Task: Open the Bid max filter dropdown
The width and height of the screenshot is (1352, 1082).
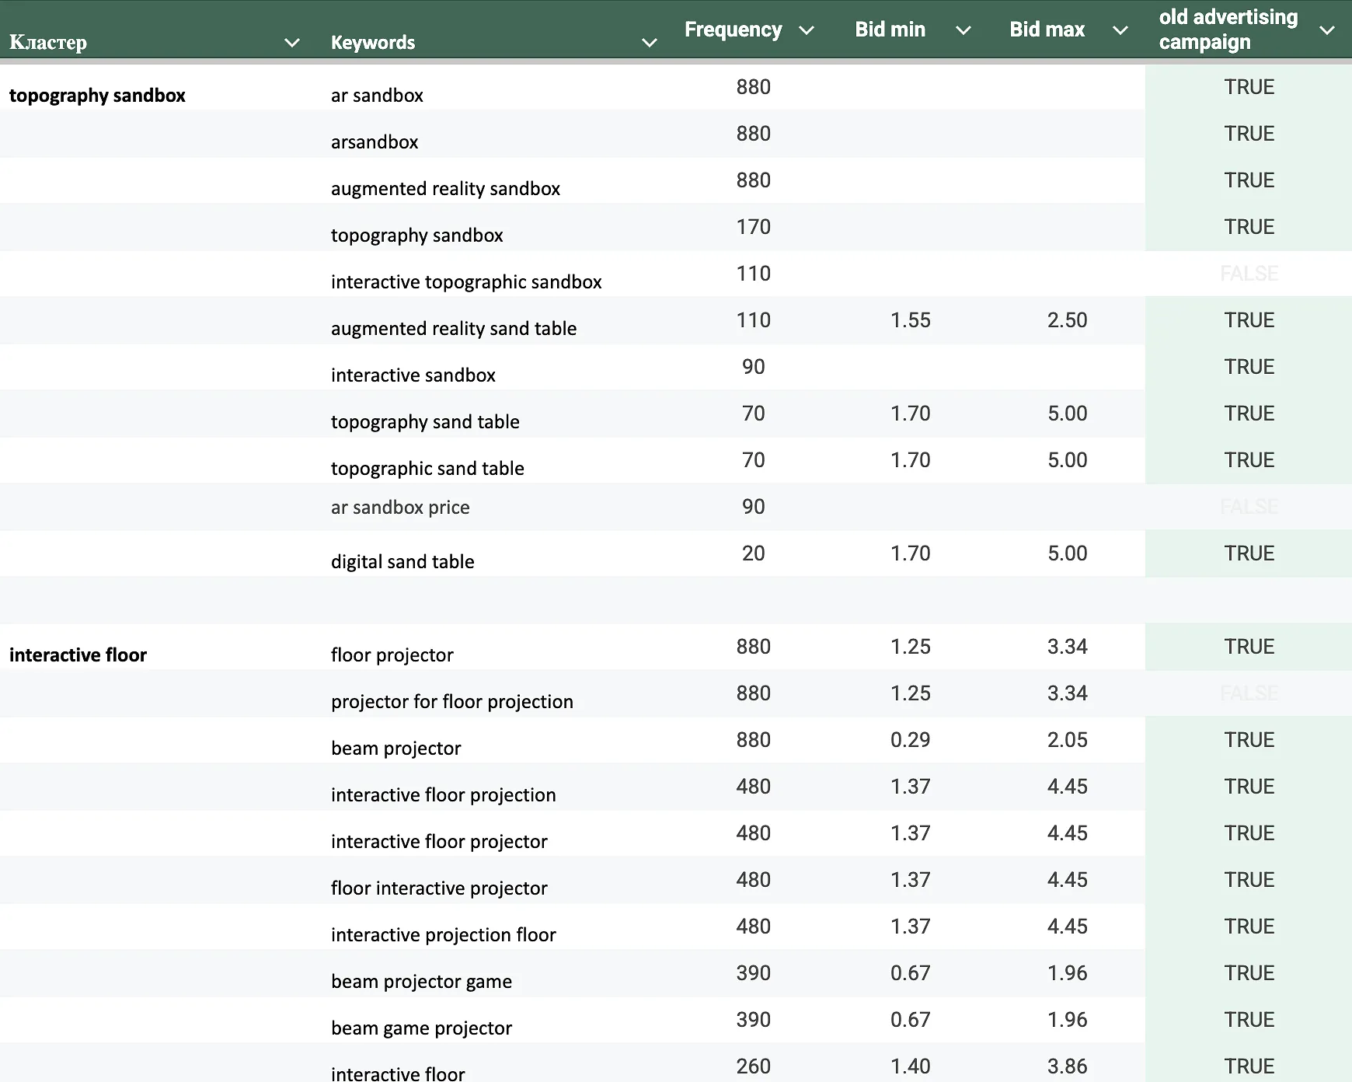Action: 1121,30
